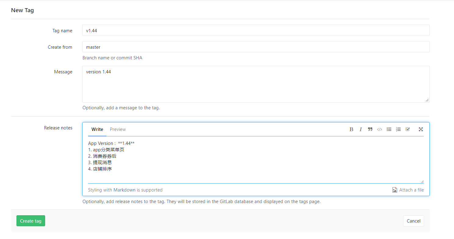Click inside the Message text area

point(256,84)
